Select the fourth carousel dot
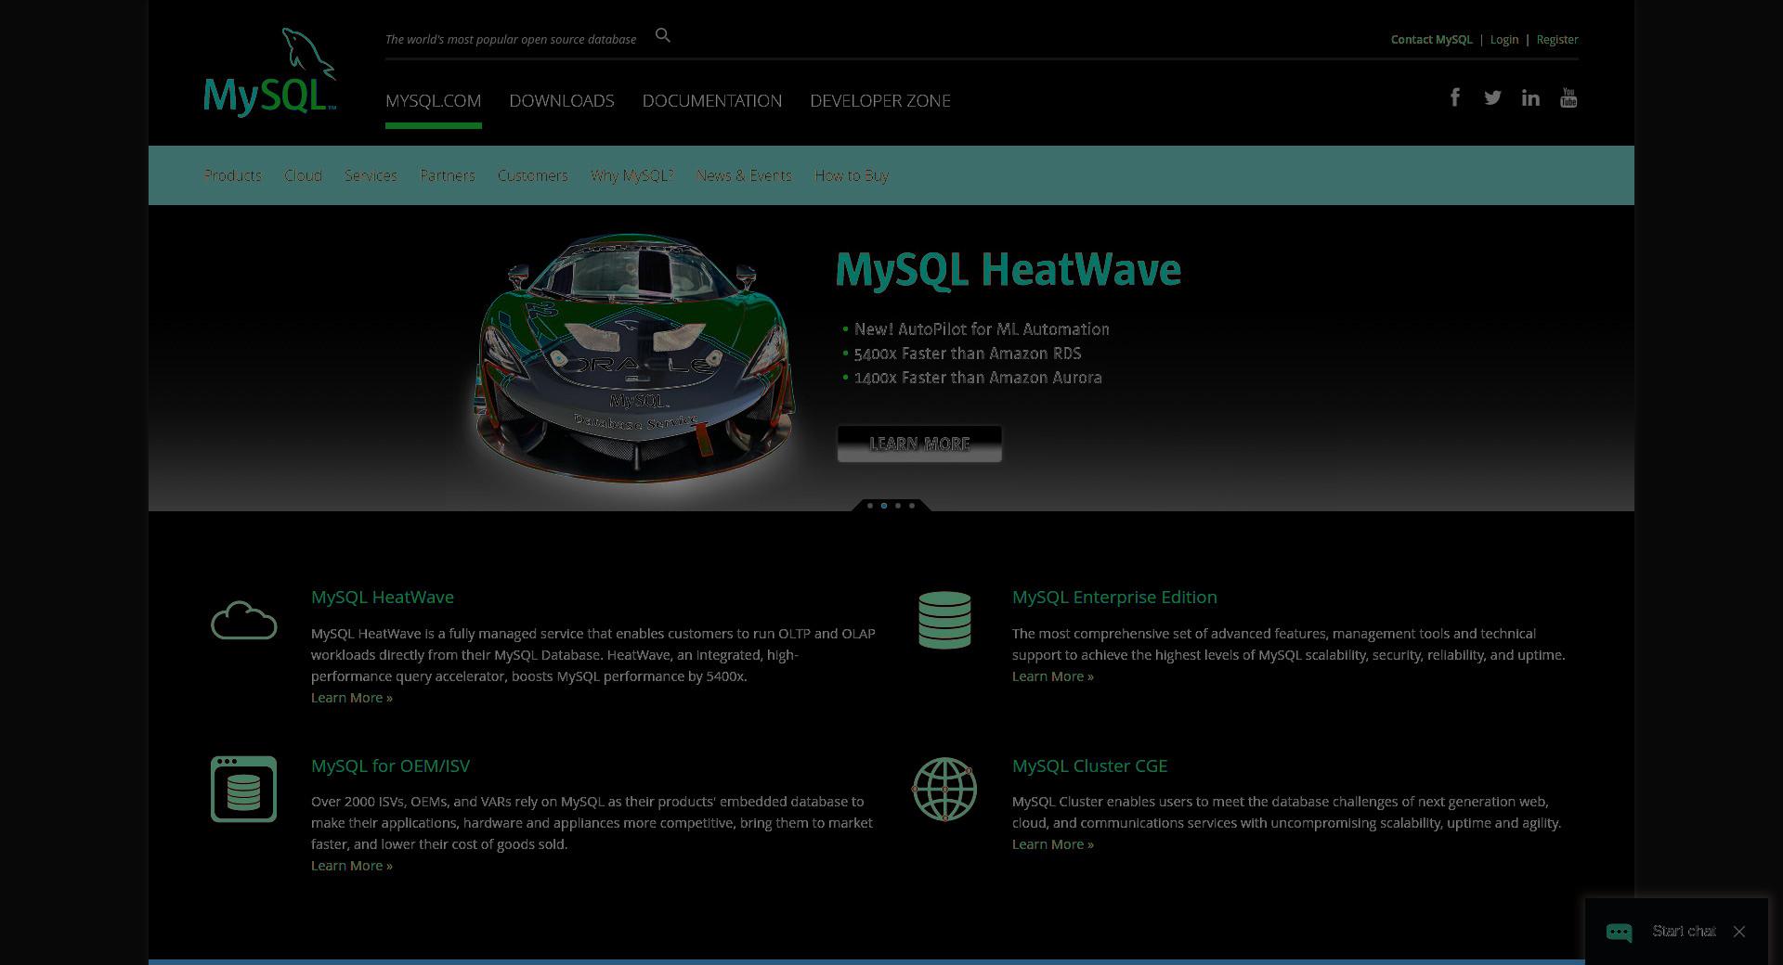The image size is (1783, 965). click(x=912, y=506)
